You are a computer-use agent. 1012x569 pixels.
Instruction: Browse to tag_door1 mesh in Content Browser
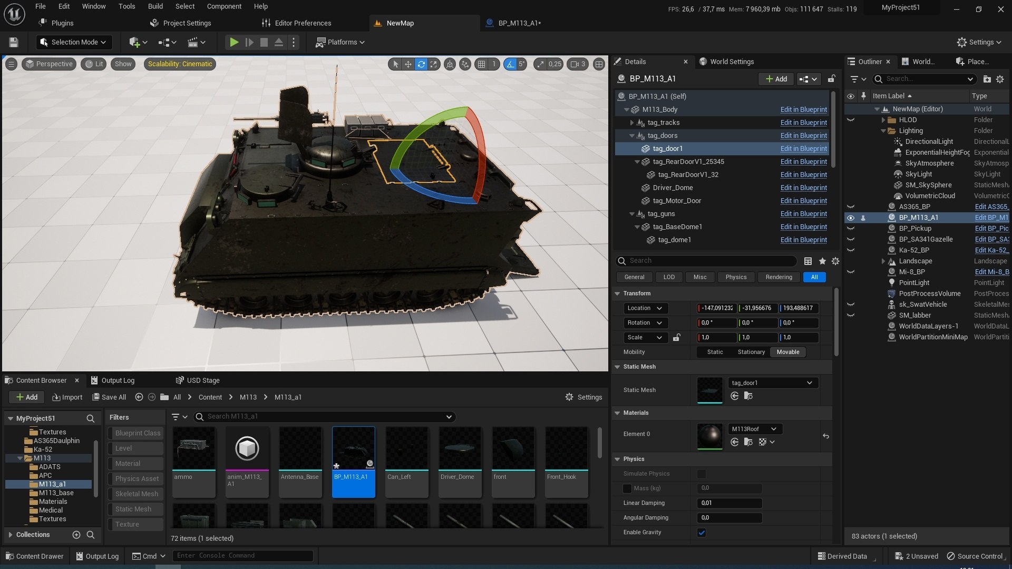(x=748, y=396)
